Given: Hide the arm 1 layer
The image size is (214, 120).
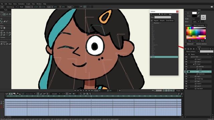Looking at the screenshot, I should coord(186,62).
